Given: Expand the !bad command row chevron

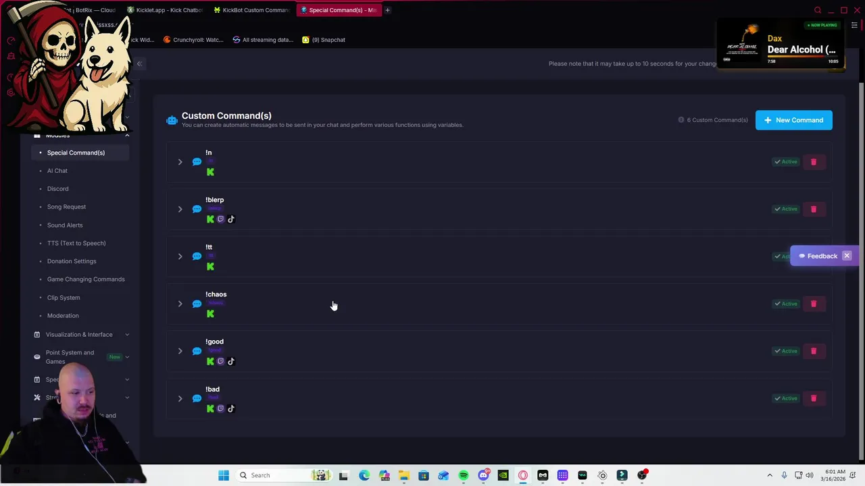Looking at the screenshot, I should pyautogui.click(x=180, y=398).
